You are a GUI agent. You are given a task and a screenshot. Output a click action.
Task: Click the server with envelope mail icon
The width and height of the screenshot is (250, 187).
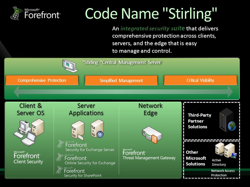78,130
